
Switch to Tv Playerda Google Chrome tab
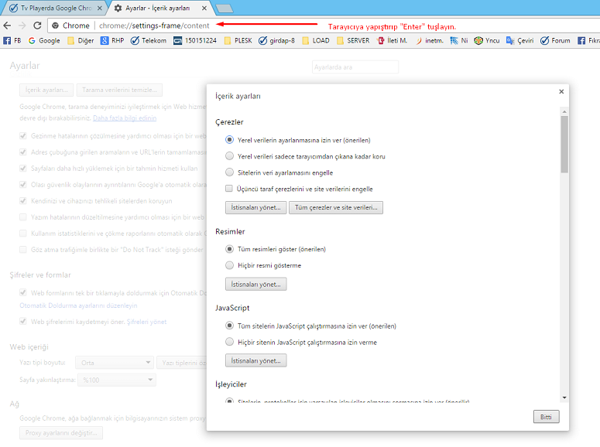point(54,8)
